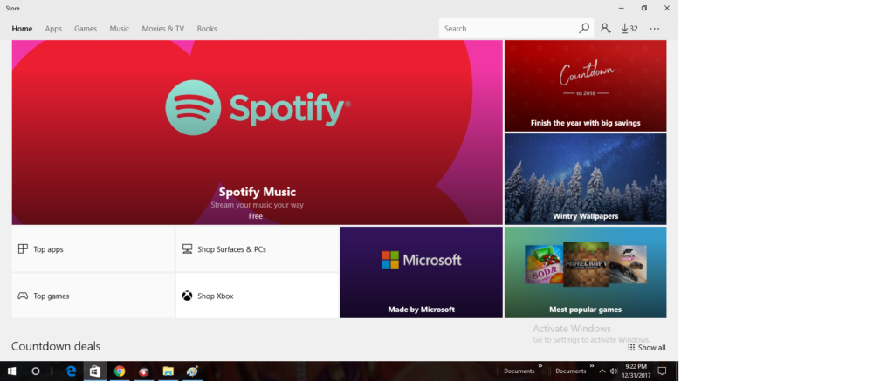The height and width of the screenshot is (381, 894).
Task: Open the red app icon beside Chrome
Action: pyautogui.click(x=144, y=371)
